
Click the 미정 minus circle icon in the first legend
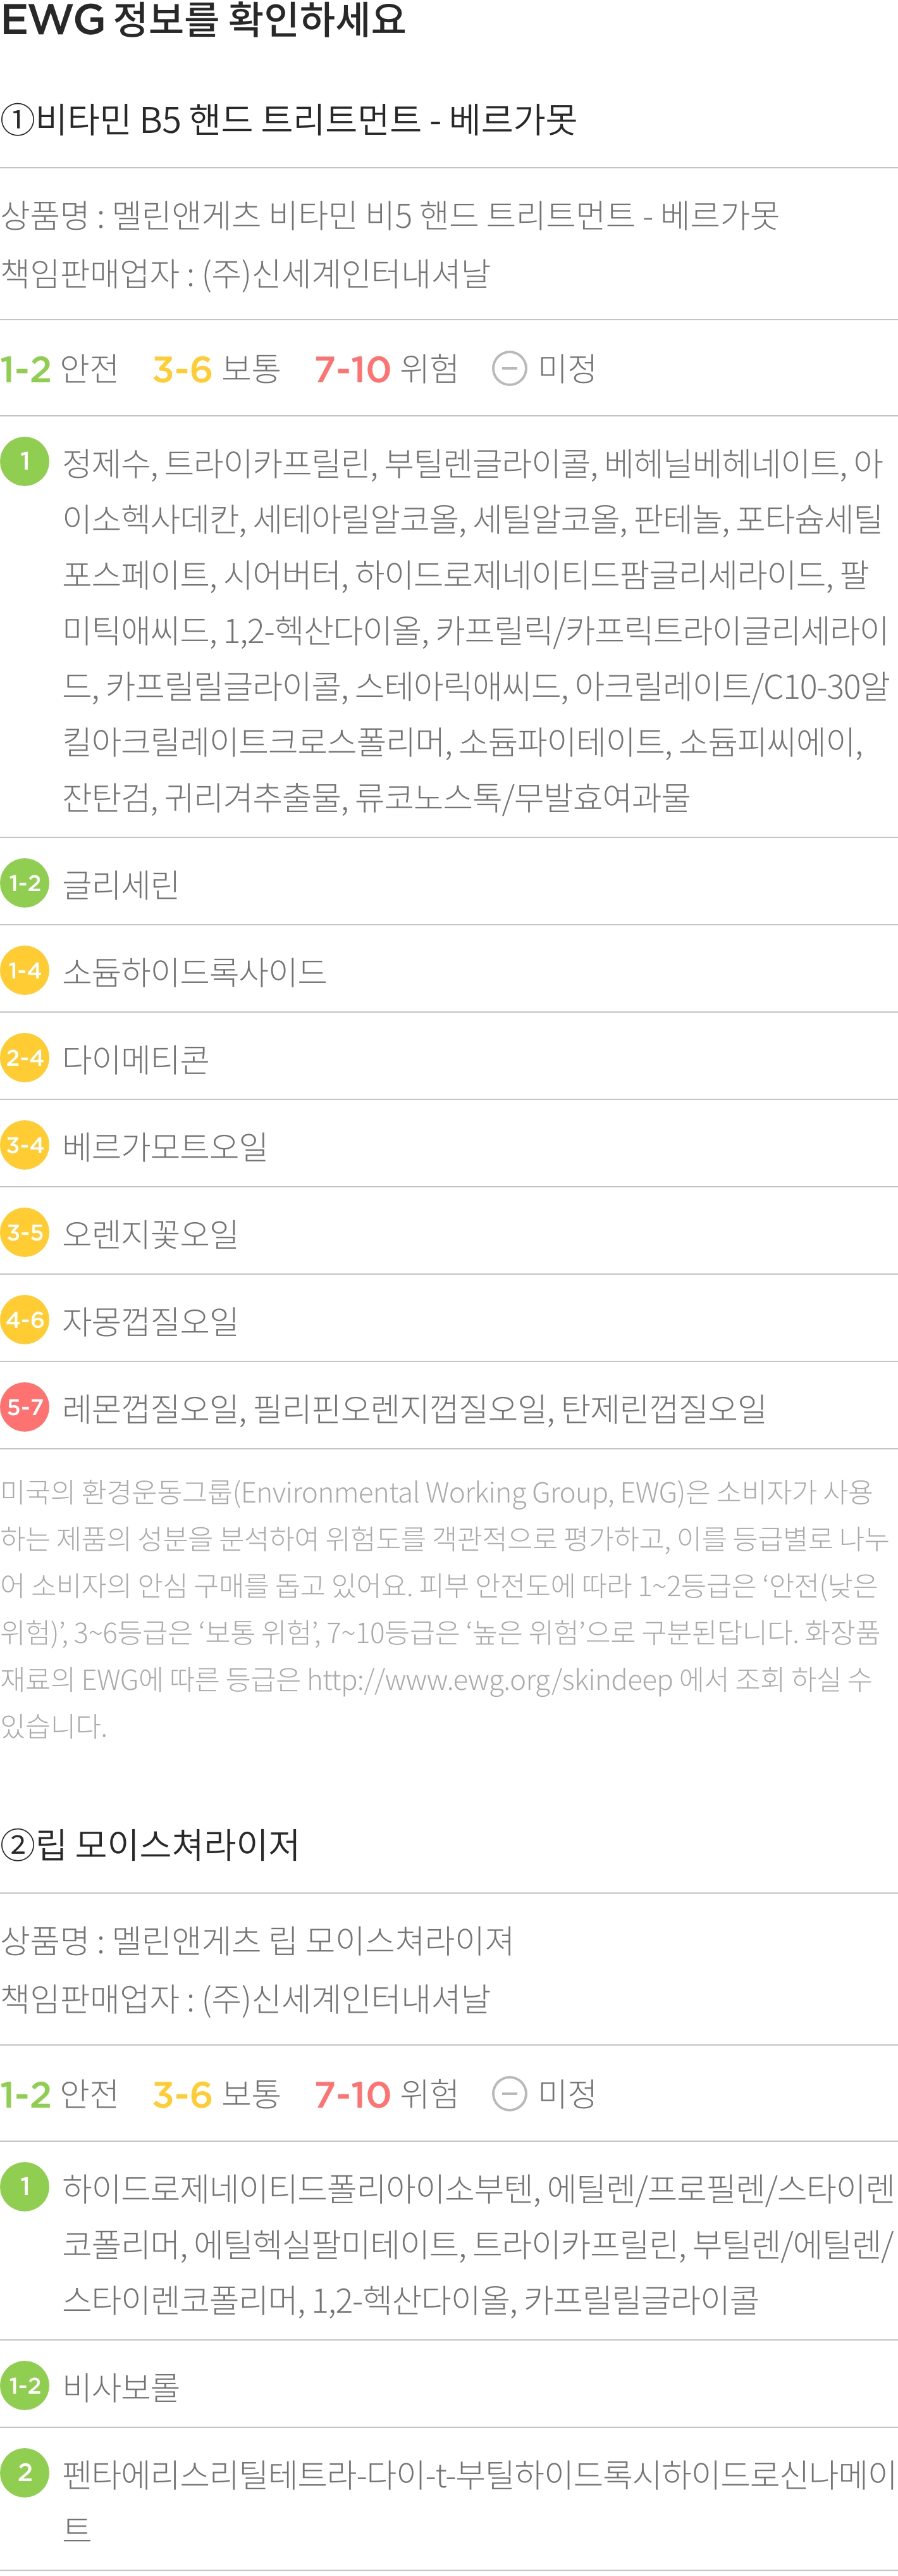pyautogui.click(x=510, y=369)
